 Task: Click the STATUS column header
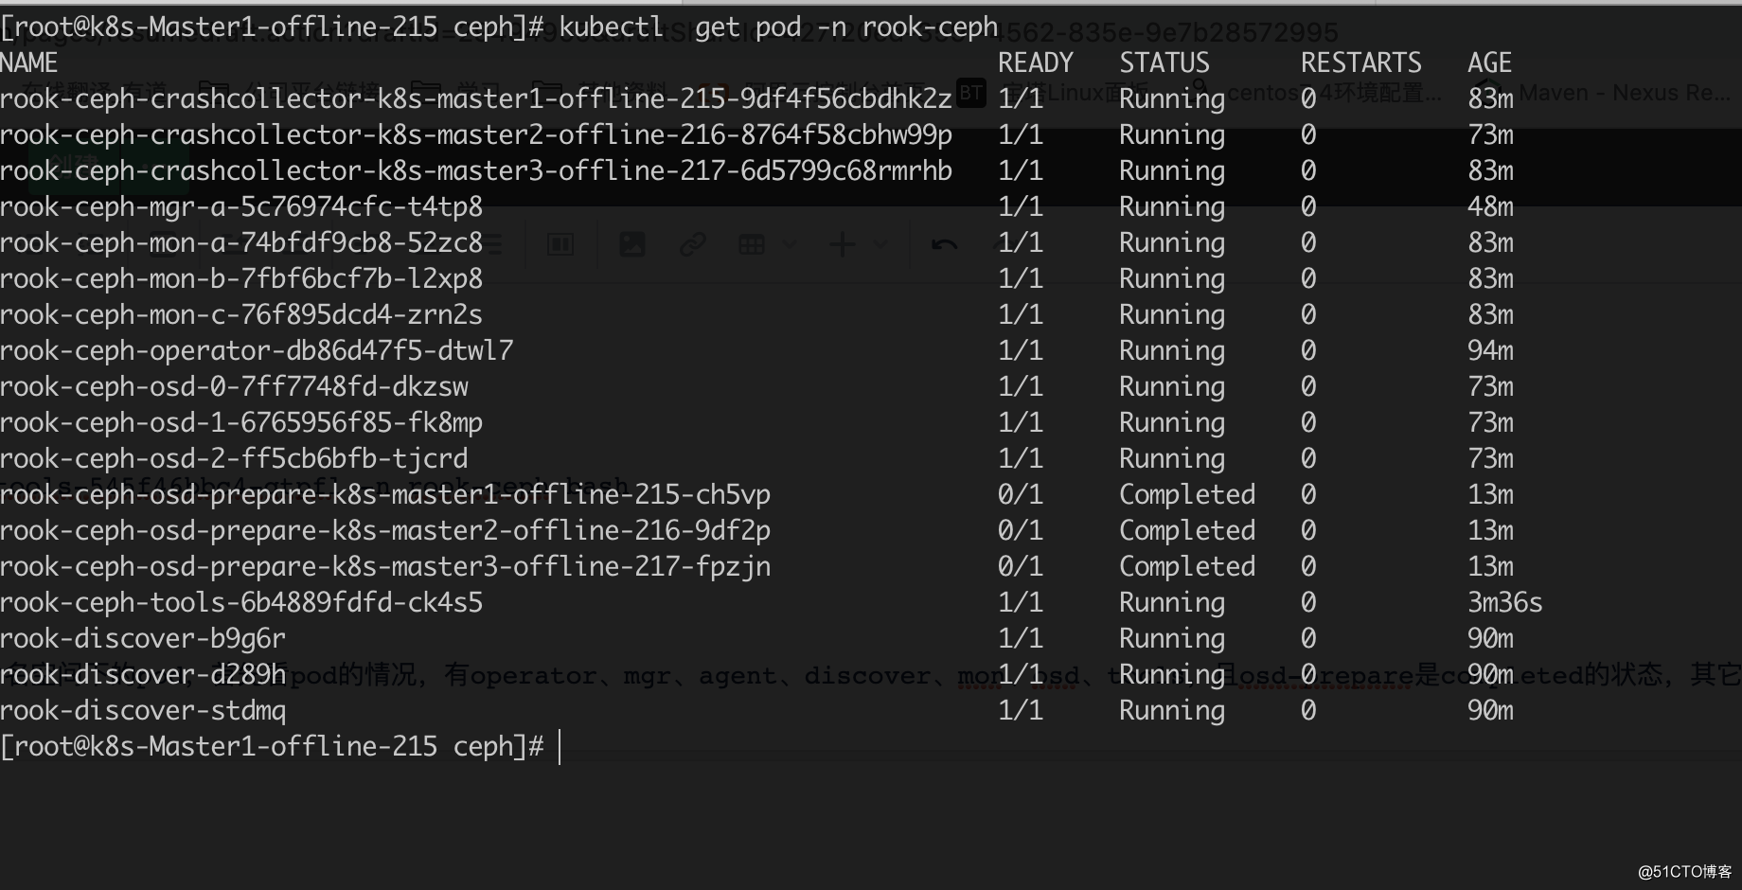pos(1164,62)
